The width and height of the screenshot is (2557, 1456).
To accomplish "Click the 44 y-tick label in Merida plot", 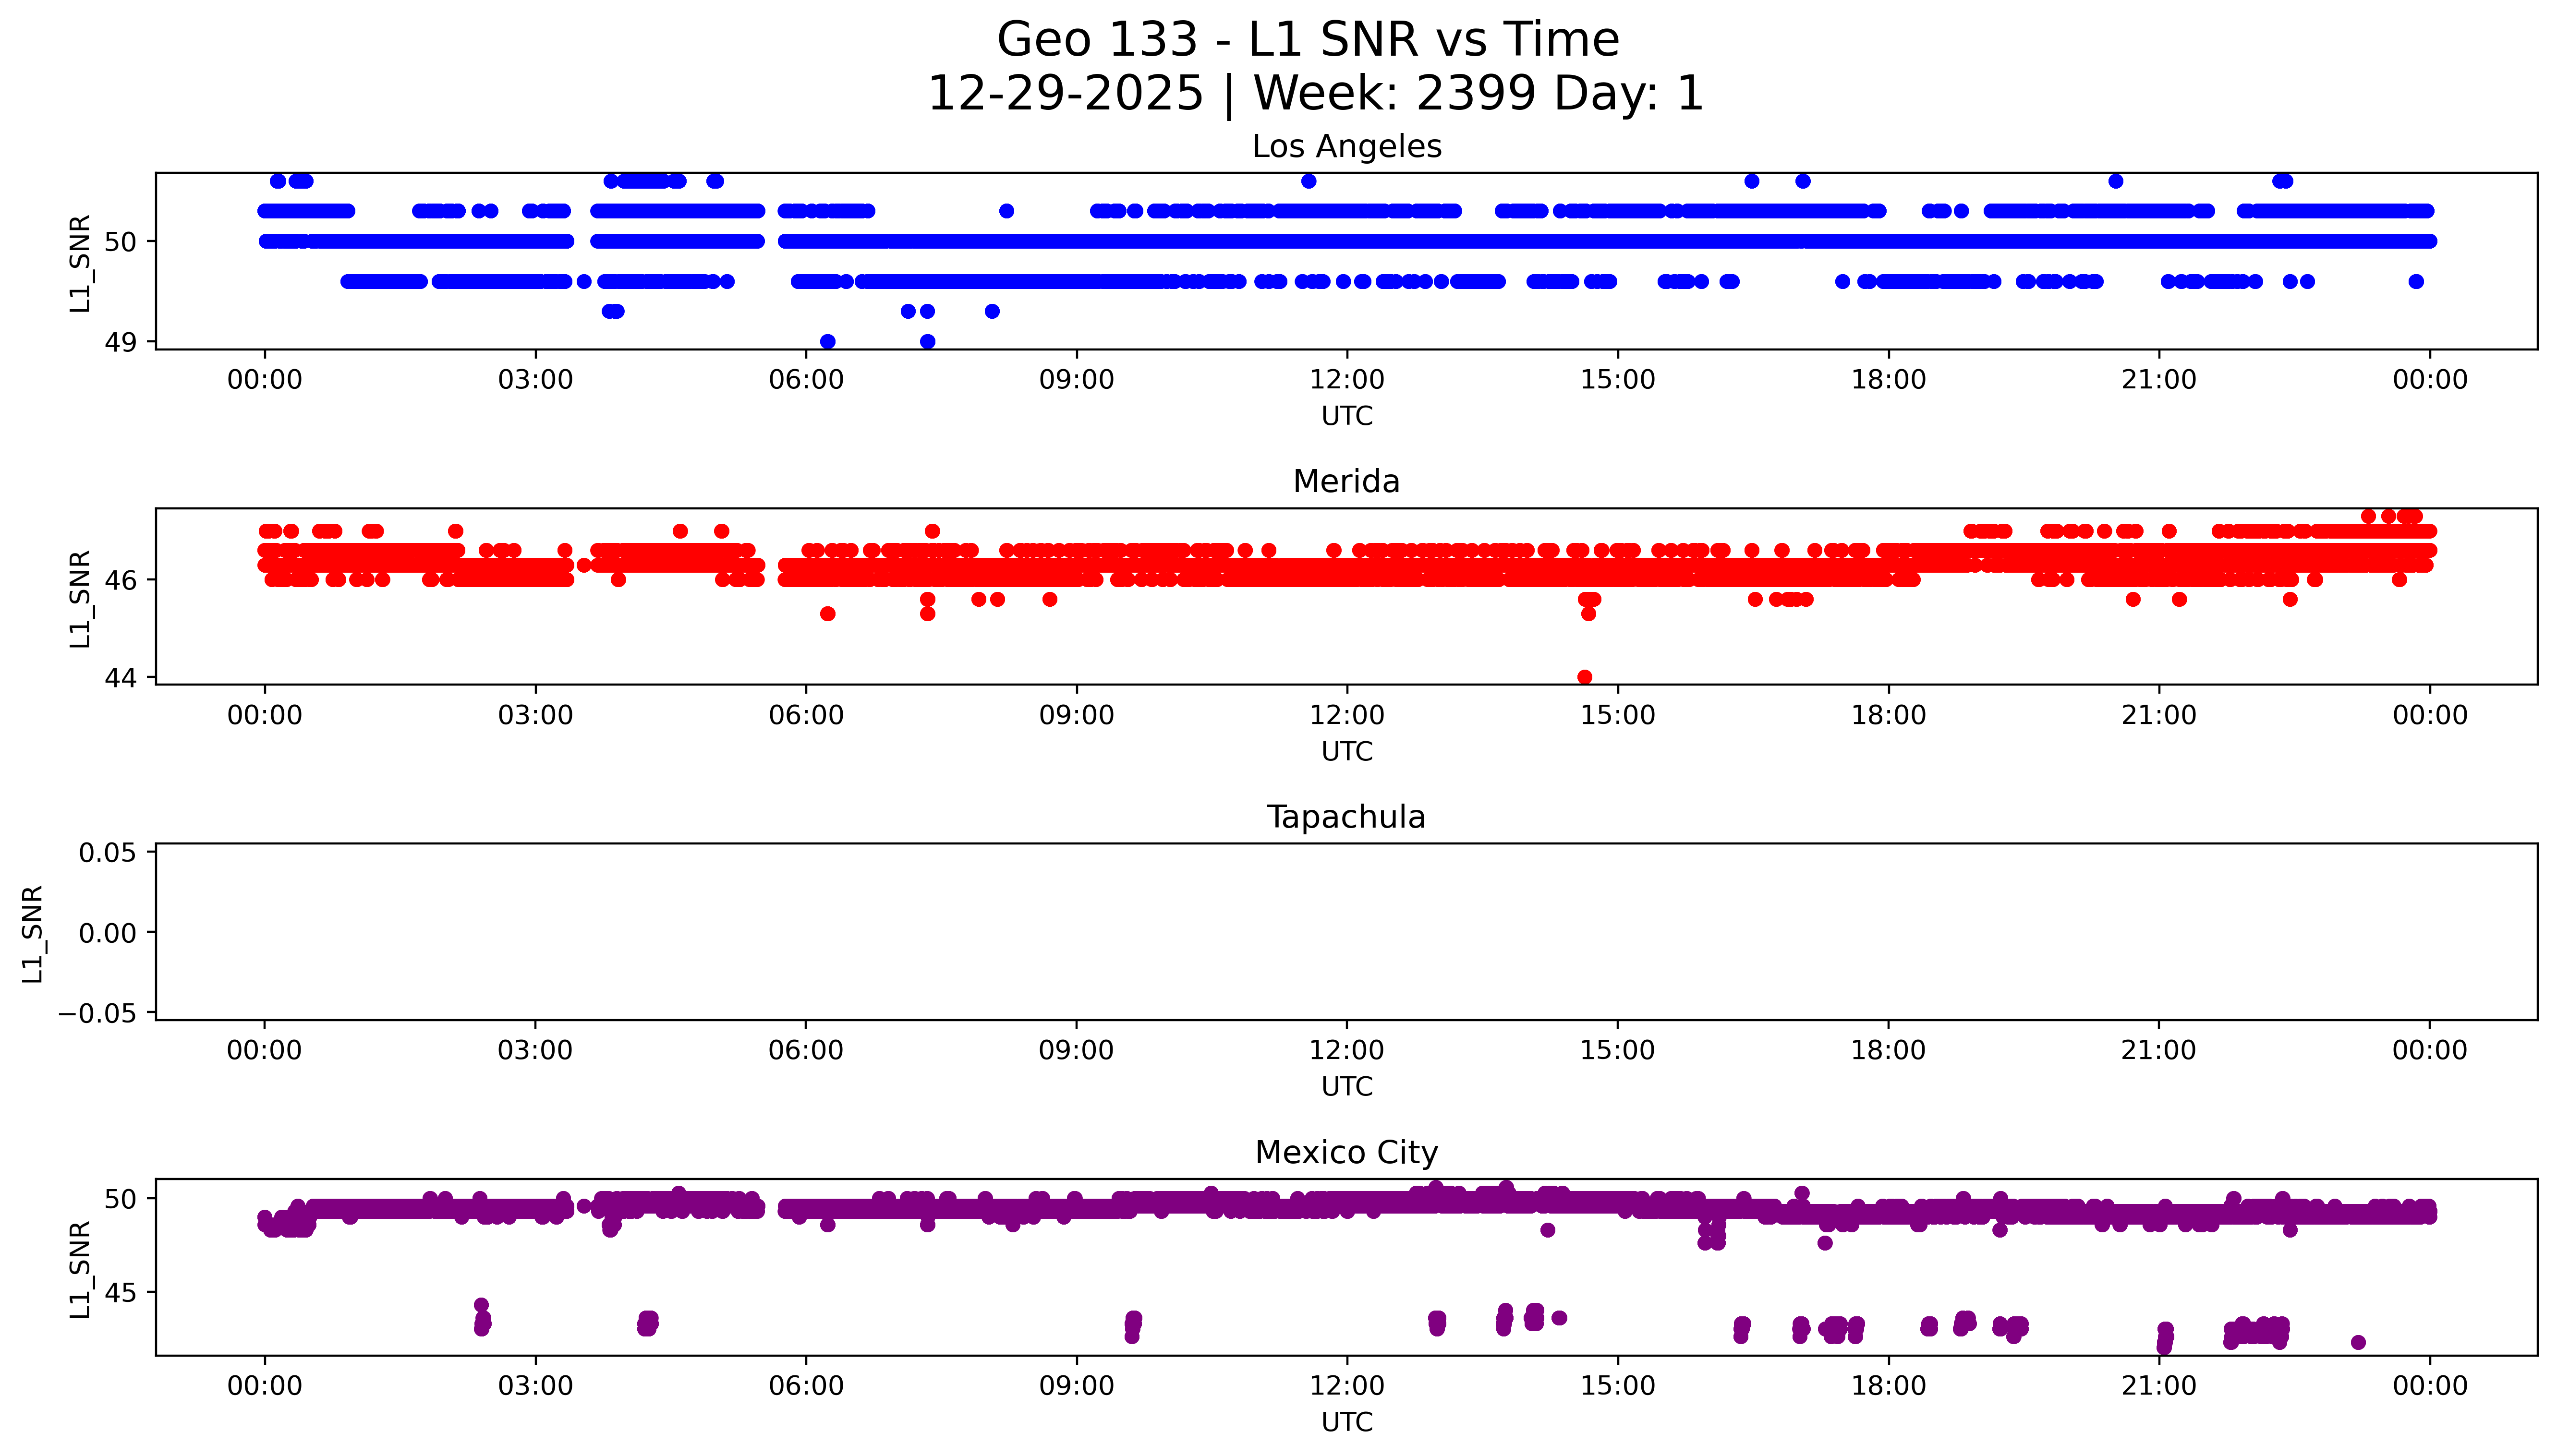I will point(120,678).
